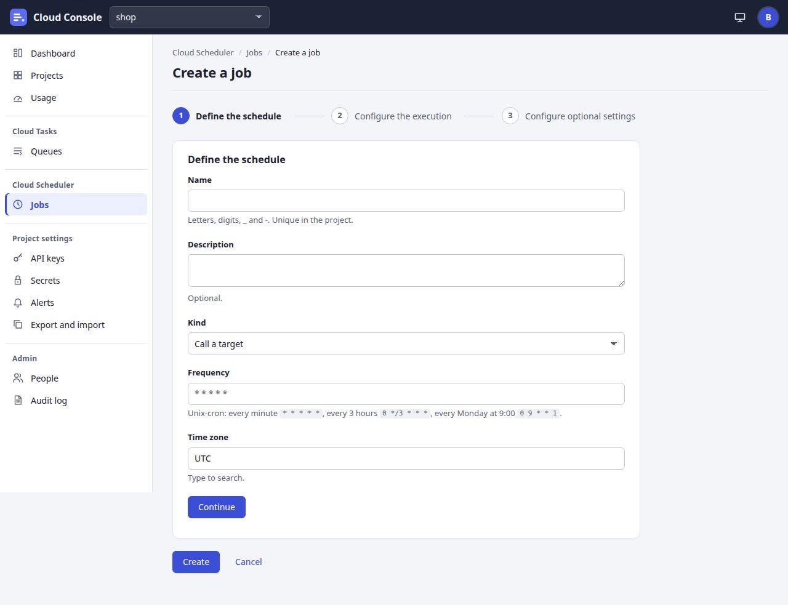Screen dimensions: 788x605
Task: Open the Projects grid icon
Action: click(x=18, y=76)
